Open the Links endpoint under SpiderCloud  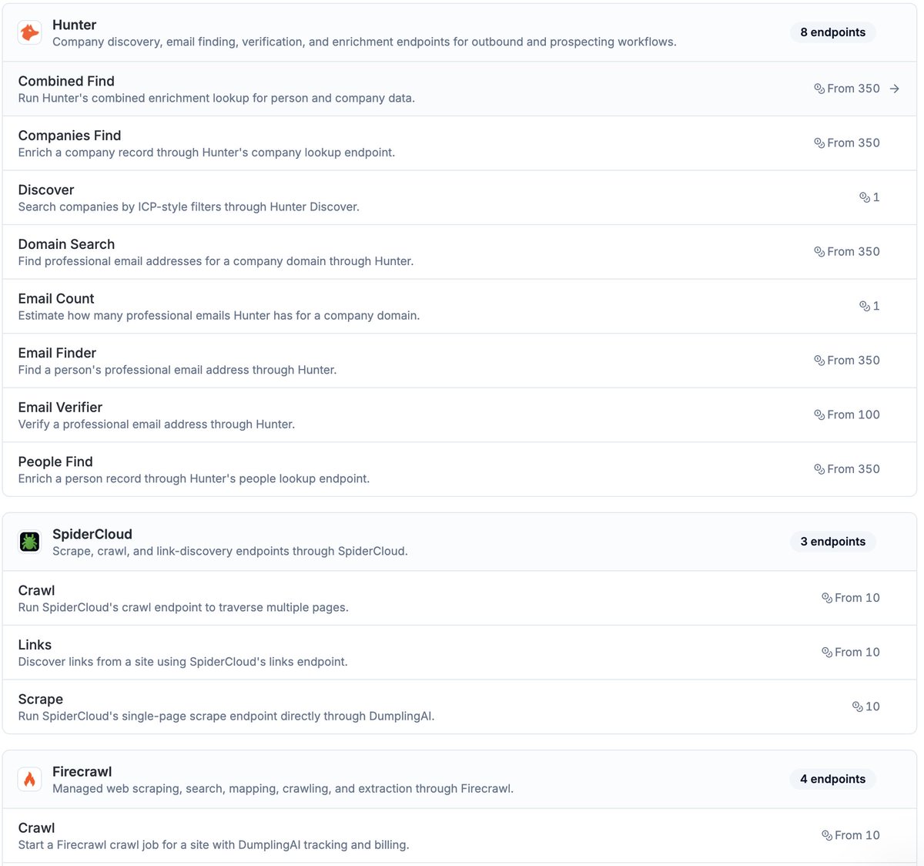click(460, 652)
